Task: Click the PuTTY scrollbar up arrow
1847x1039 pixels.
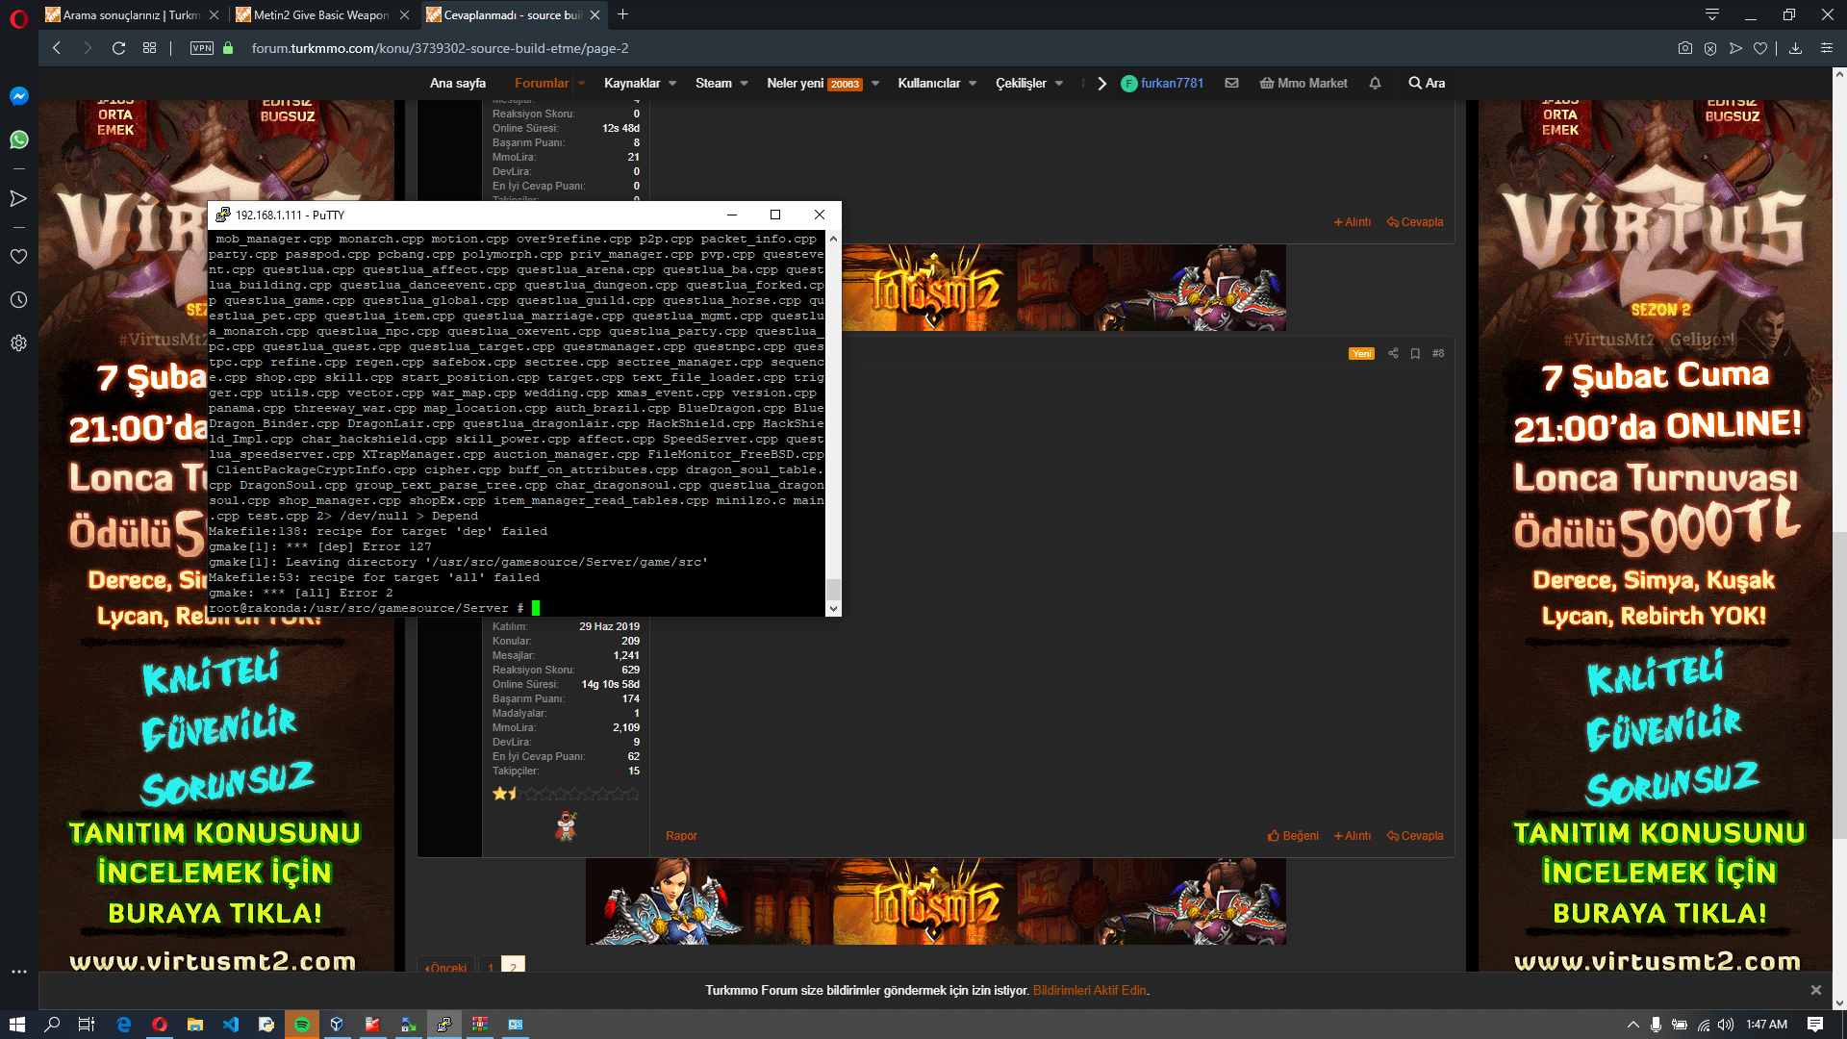Action: (x=833, y=239)
